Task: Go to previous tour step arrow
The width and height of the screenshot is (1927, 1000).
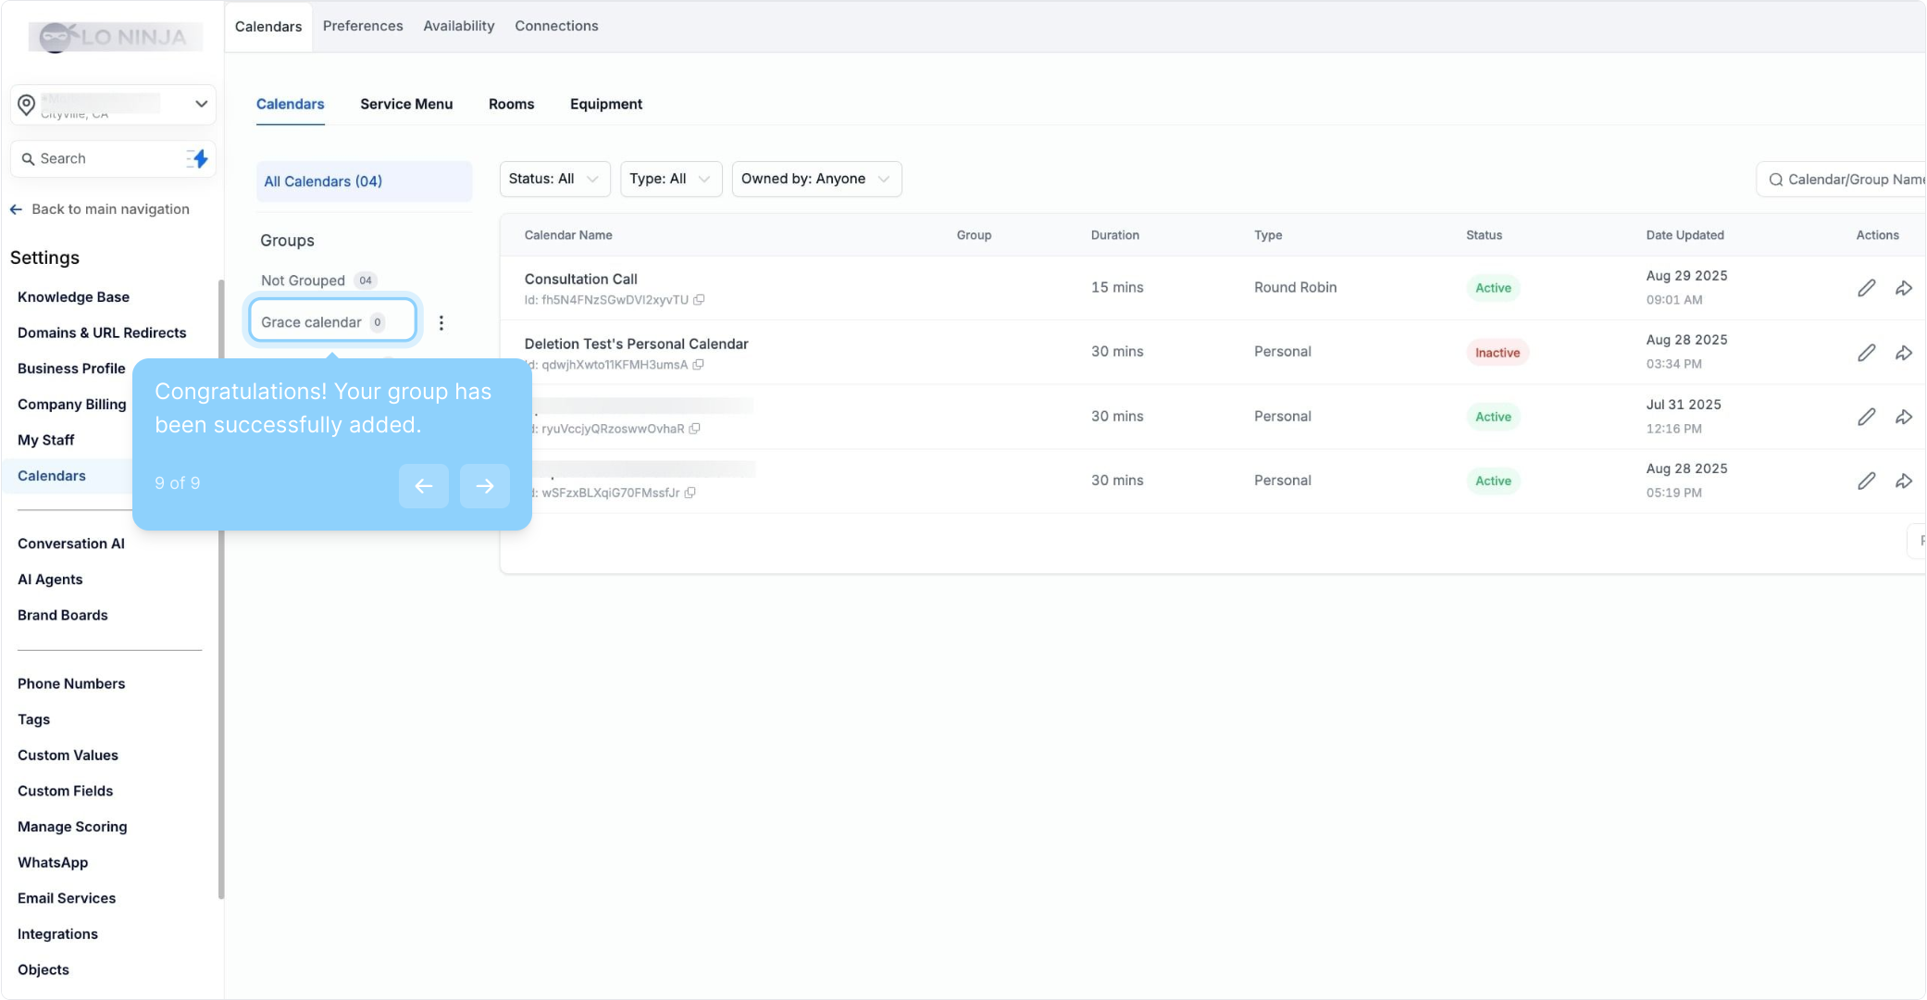Action: point(424,486)
